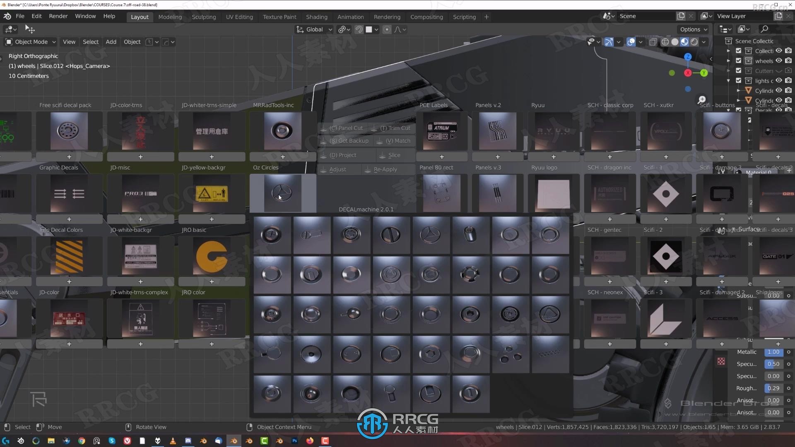Screen dimensions: 795x447
Task: Select the Mercedes-style decal in top row
Action: [x=431, y=235]
